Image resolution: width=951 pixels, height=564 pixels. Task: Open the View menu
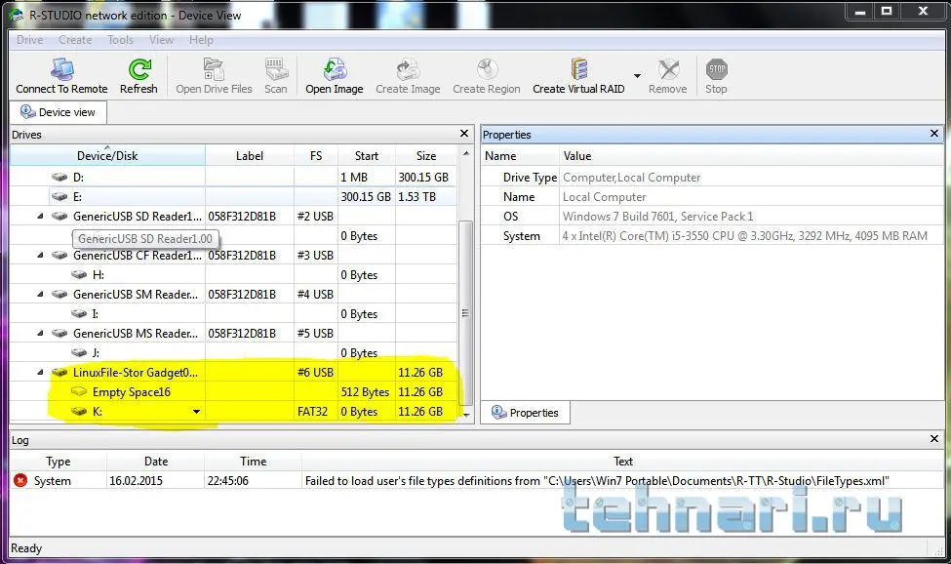coord(161,40)
